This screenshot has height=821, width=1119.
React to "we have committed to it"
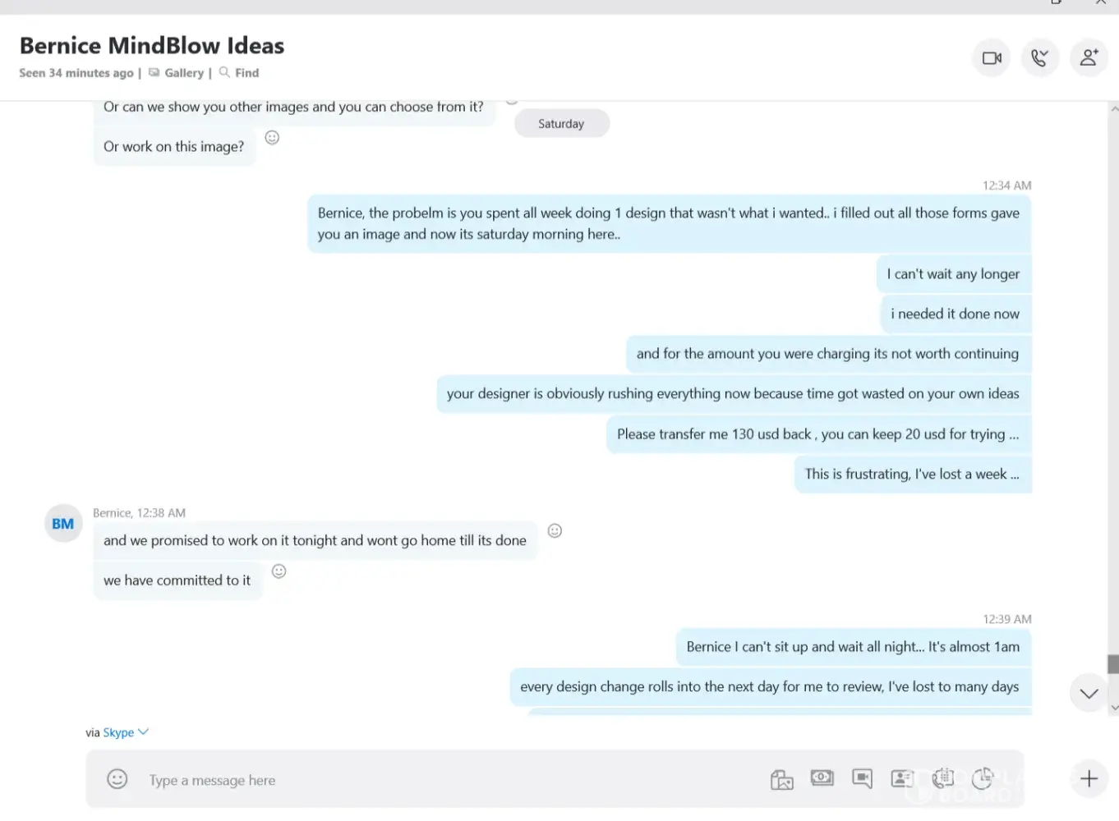[x=279, y=571]
